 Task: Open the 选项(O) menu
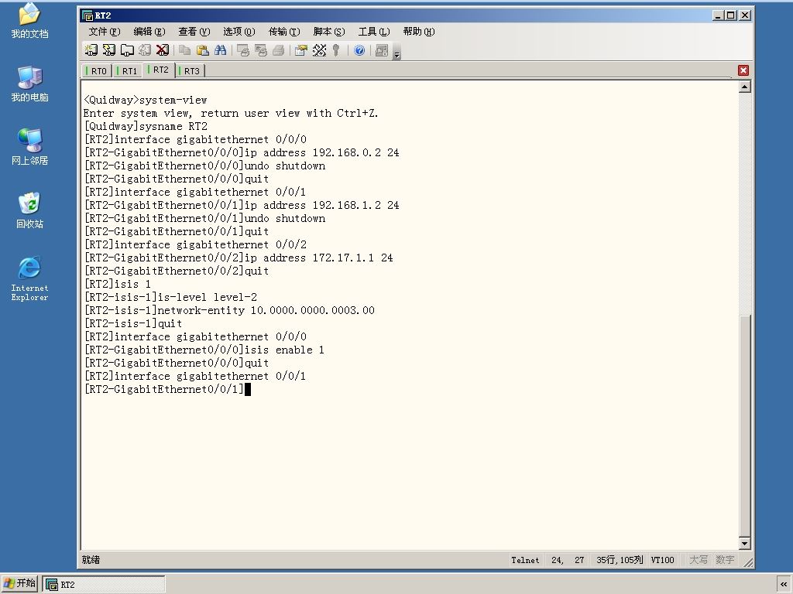pyautogui.click(x=239, y=31)
